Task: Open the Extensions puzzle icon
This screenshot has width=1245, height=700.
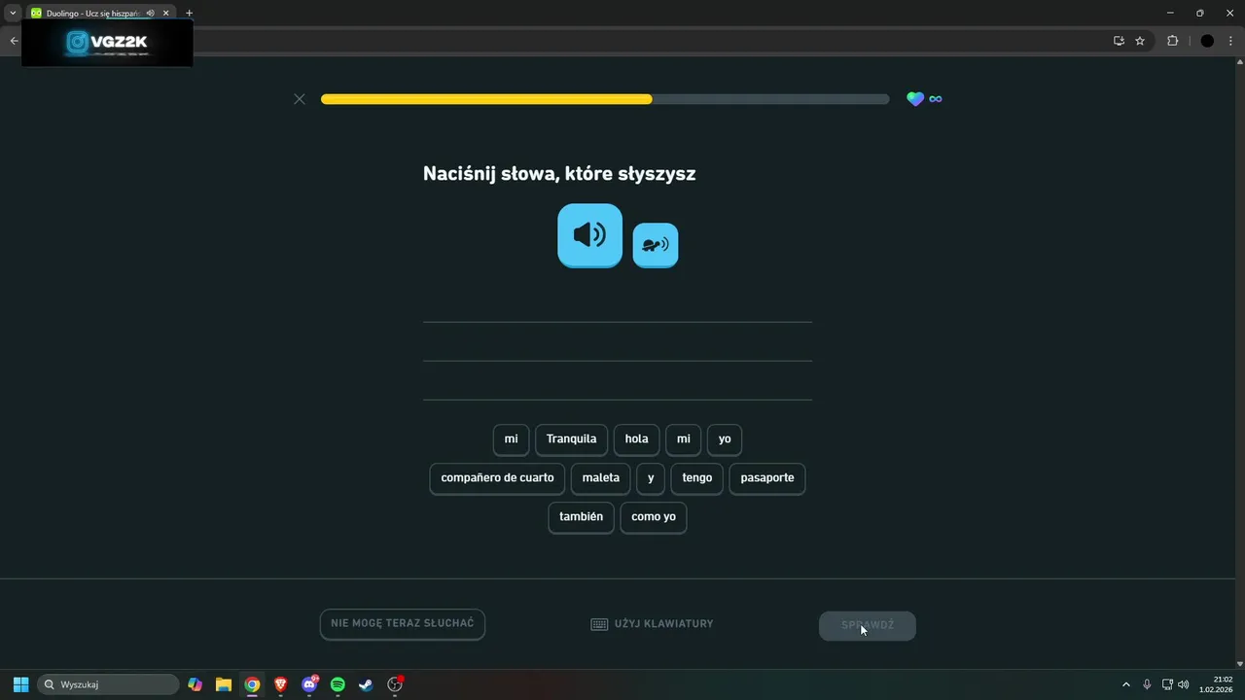Action: (1172, 41)
